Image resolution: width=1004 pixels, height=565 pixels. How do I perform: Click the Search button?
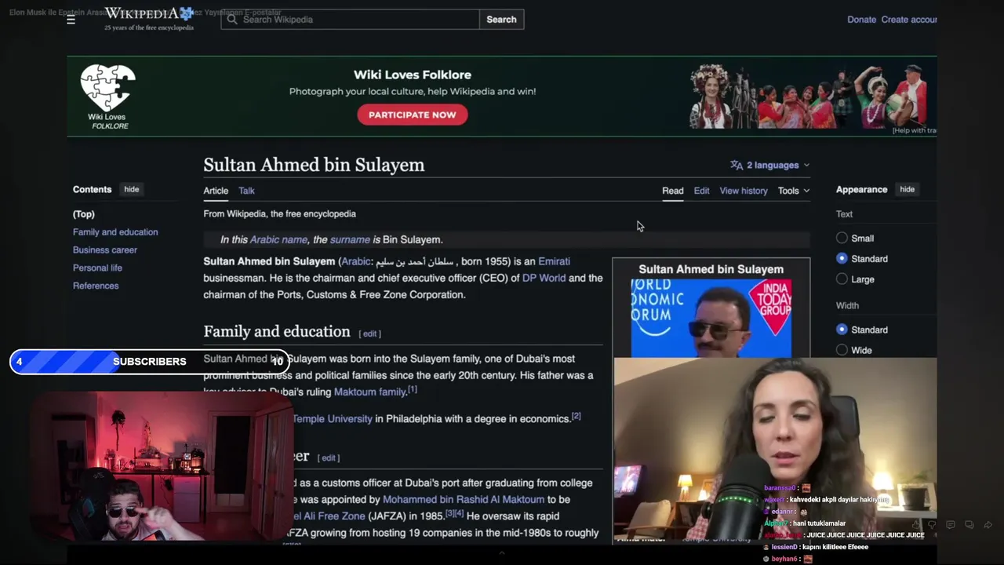[x=501, y=20]
